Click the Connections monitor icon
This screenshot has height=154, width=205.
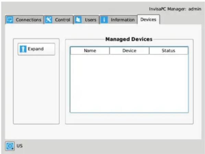pyautogui.click(x=10, y=20)
